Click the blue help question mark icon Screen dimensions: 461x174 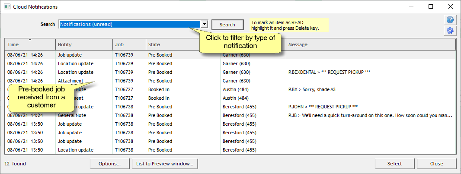(450, 20)
